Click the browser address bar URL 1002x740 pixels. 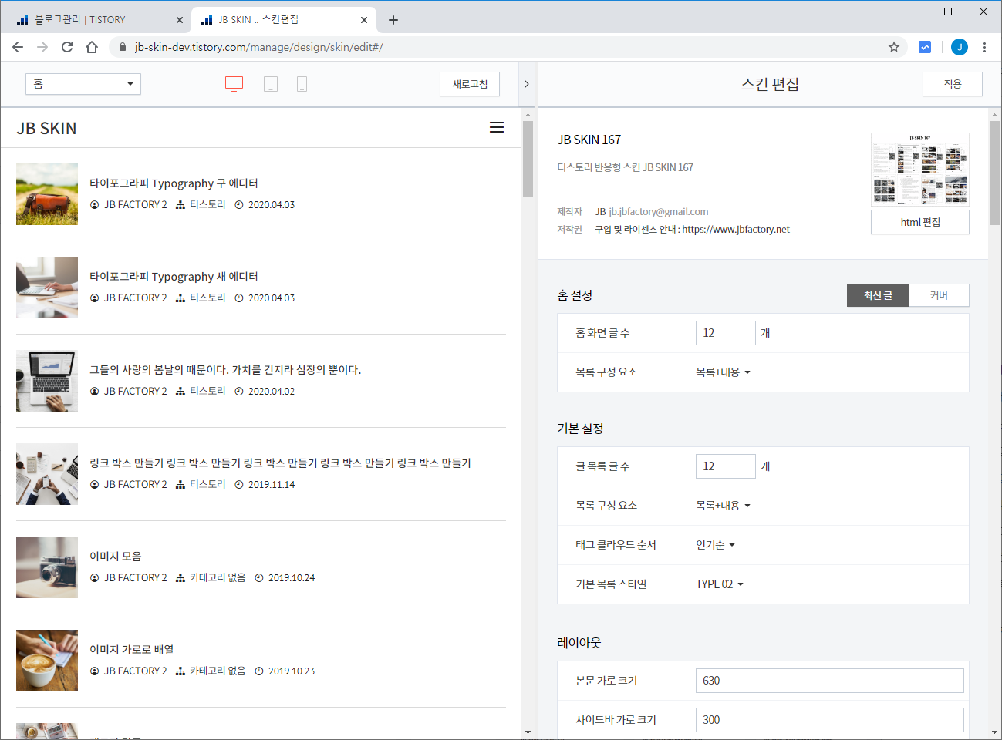pos(258,47)
